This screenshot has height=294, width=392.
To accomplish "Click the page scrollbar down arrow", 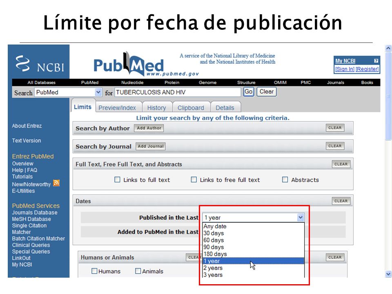I will pos(388,274).
